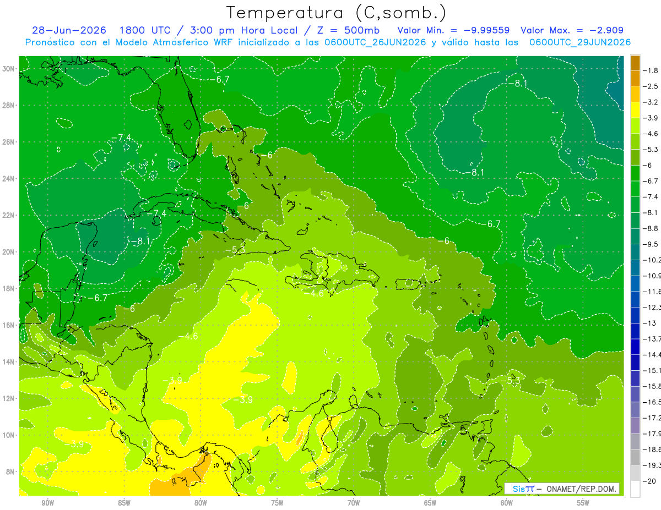
Task: Click '-11.6' value on the color scale
Action: tap(653, 292)
